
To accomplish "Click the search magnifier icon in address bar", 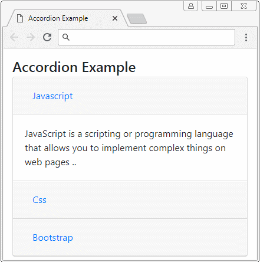I will pyautogui.click(x=66, y=37).
